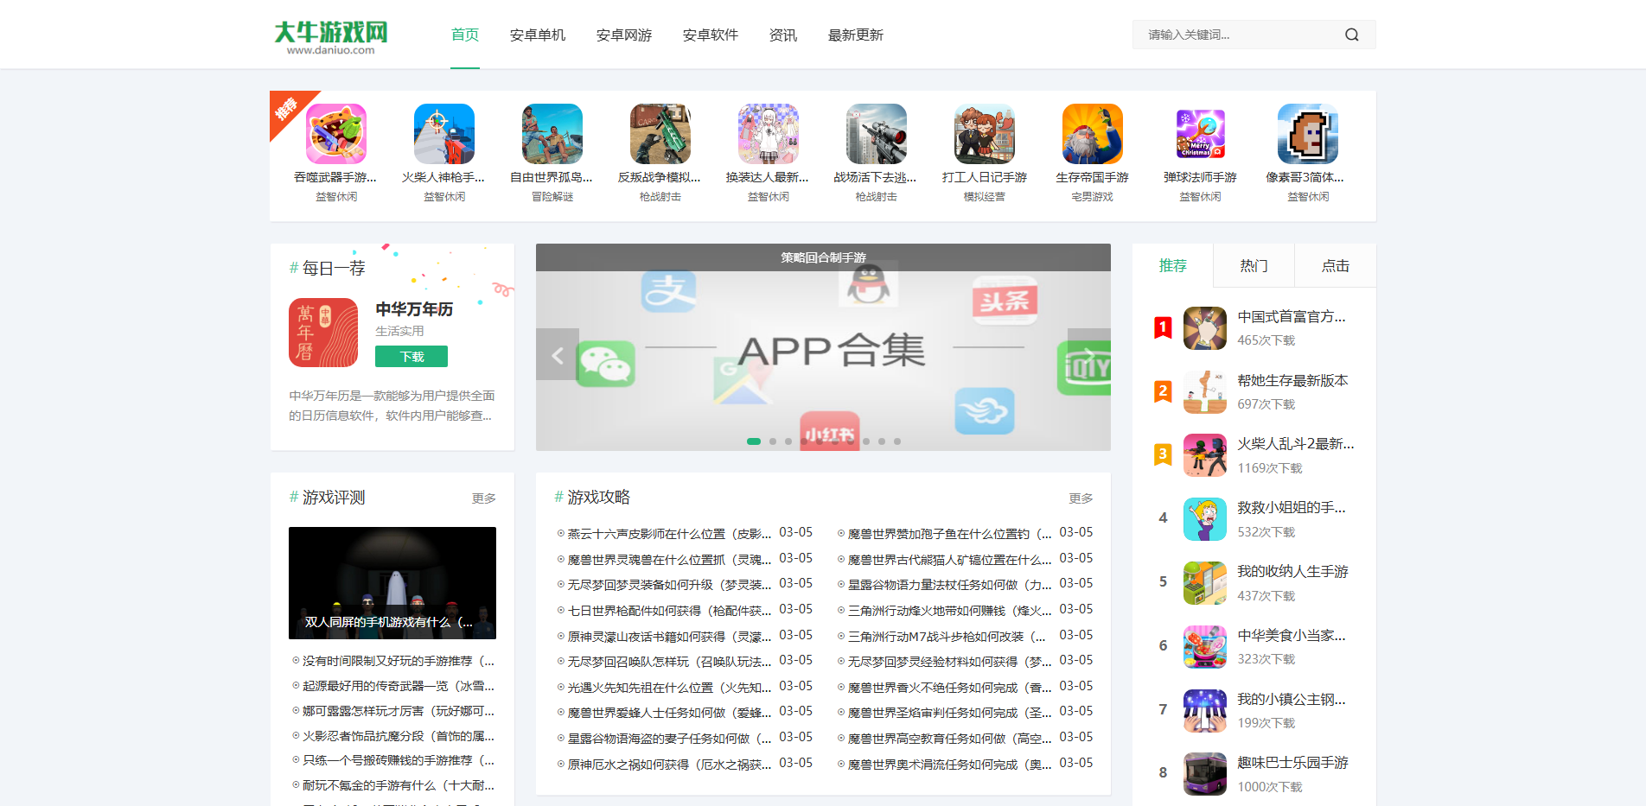Open the 中华万年历 app icon
Screen dimensions: 1646x806
click(x=323, y=333)
